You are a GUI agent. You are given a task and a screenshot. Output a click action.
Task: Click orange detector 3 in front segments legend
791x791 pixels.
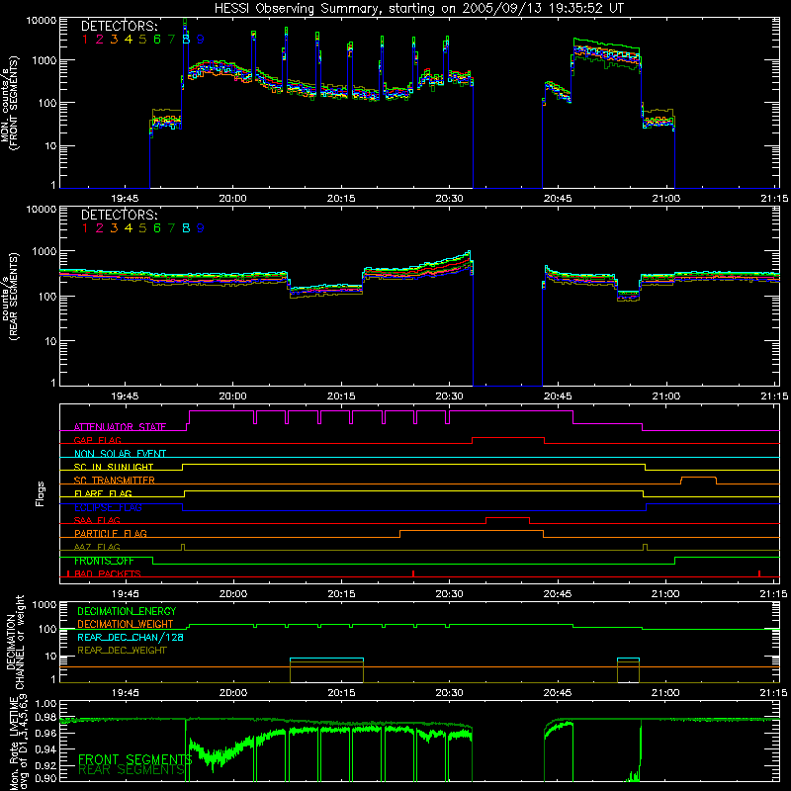tap(114, 40)
